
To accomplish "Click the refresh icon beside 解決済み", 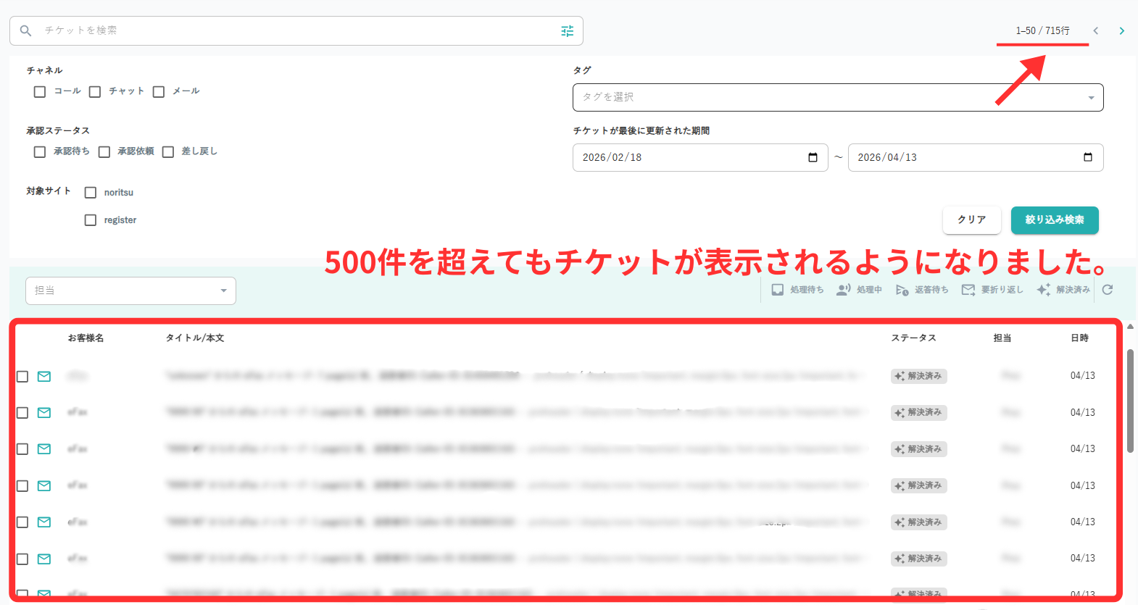I will (x=1107, y=290).
